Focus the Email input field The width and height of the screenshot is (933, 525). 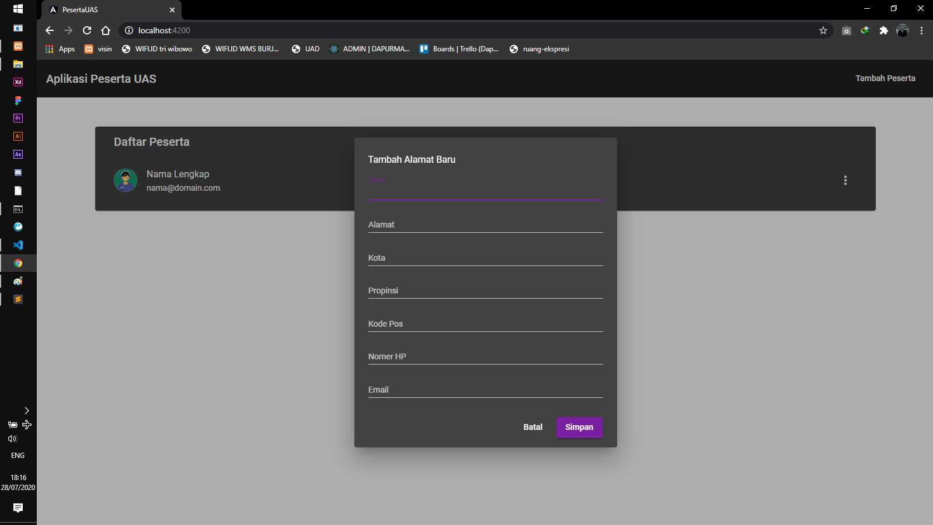click(x=485, y=390)
